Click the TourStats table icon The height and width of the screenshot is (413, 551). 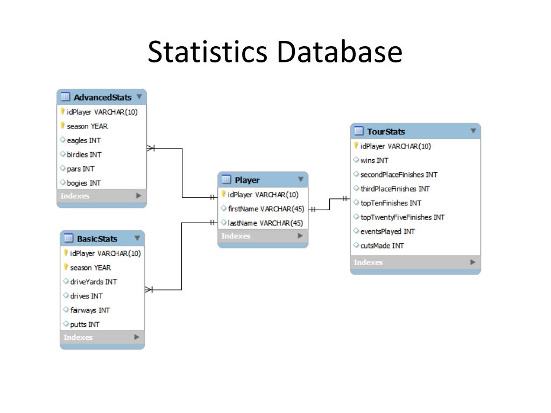[359, 131]
